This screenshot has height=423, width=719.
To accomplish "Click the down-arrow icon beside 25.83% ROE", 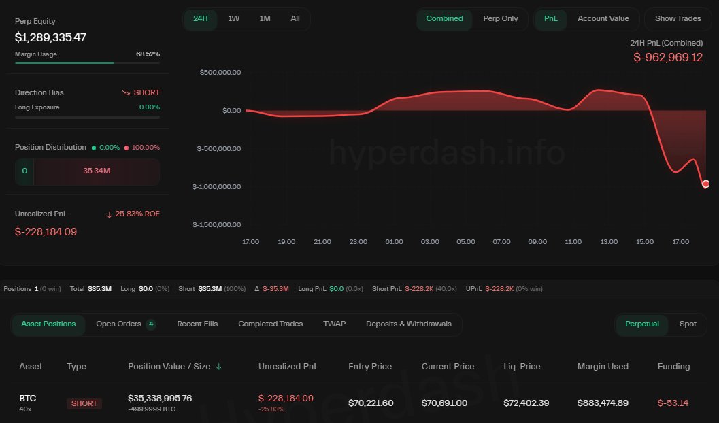I will click(109, 214).
